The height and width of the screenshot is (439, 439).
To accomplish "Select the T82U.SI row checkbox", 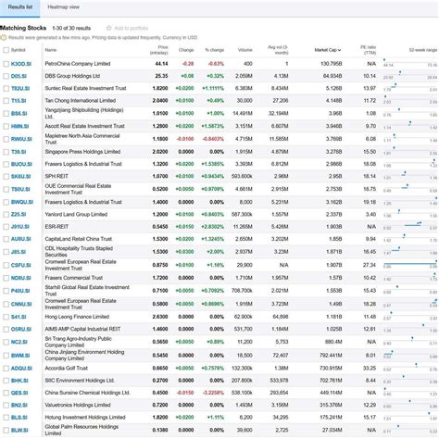I will [6, 89].
